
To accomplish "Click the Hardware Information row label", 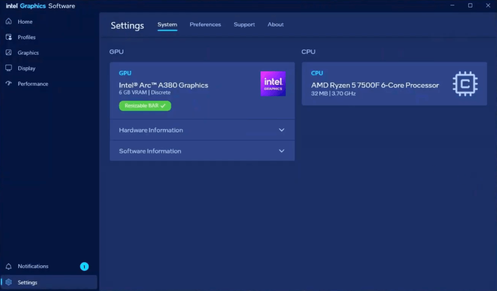I will [151, 130].
